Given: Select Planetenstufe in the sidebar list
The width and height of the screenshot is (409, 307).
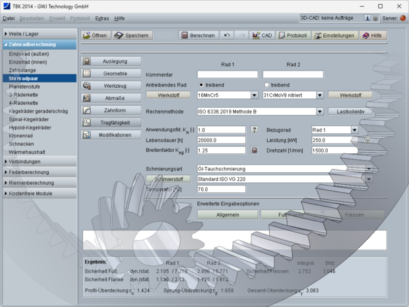Looking at the screenshot, I should click(28, 86).
